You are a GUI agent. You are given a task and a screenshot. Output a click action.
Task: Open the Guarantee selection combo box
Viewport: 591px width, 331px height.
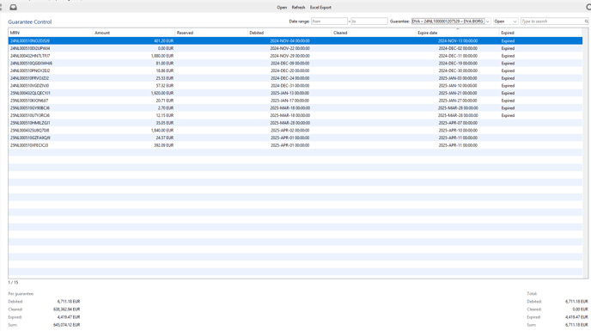point(451,21)
